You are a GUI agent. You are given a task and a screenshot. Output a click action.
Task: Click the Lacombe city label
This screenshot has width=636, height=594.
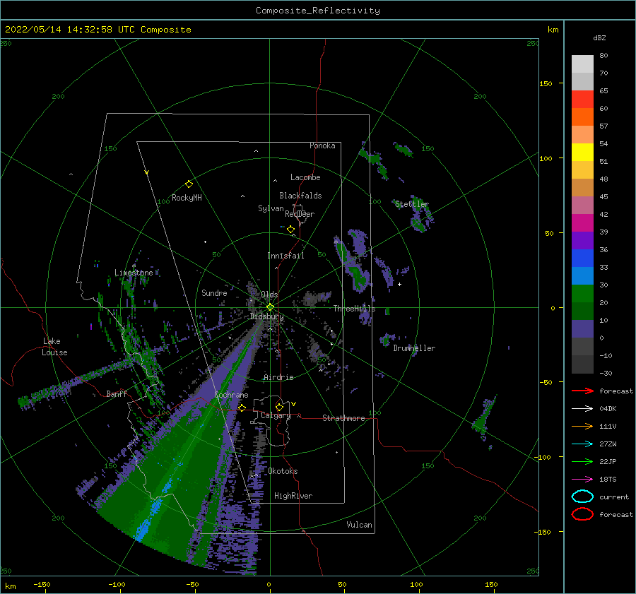pos(305,177)
